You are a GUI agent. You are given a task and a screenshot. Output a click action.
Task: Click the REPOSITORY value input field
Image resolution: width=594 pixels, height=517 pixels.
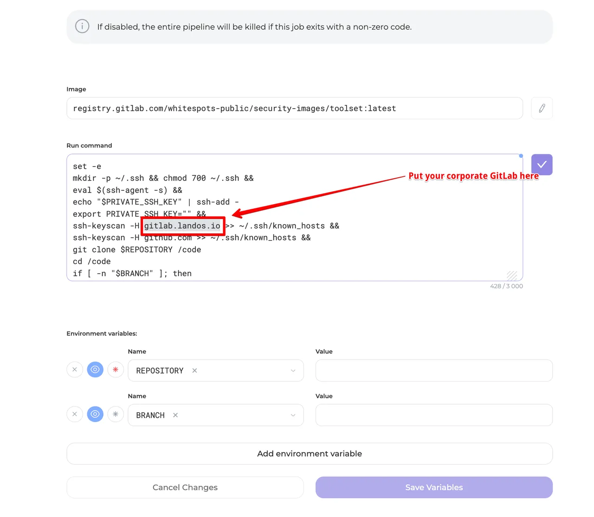[x=434, y=370]
